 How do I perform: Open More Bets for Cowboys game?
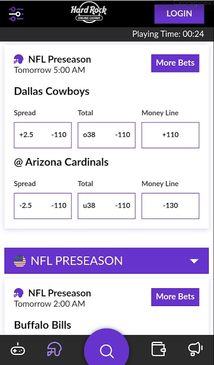[175, 63]
